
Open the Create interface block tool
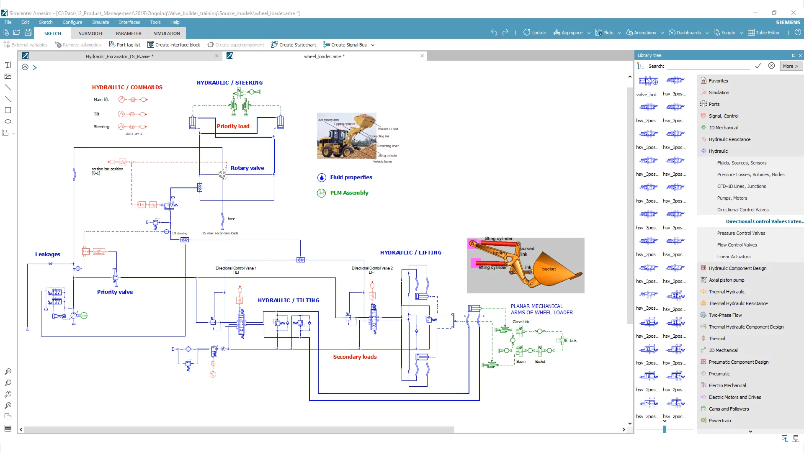click(174, 44)
